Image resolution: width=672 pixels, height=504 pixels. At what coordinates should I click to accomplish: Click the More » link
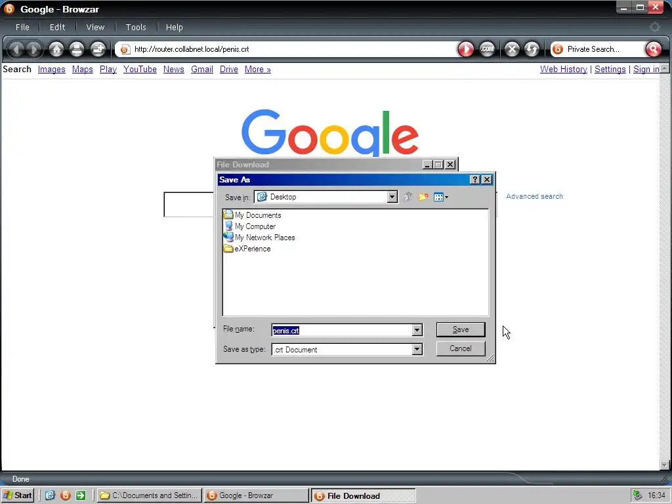tap(257, 69)
